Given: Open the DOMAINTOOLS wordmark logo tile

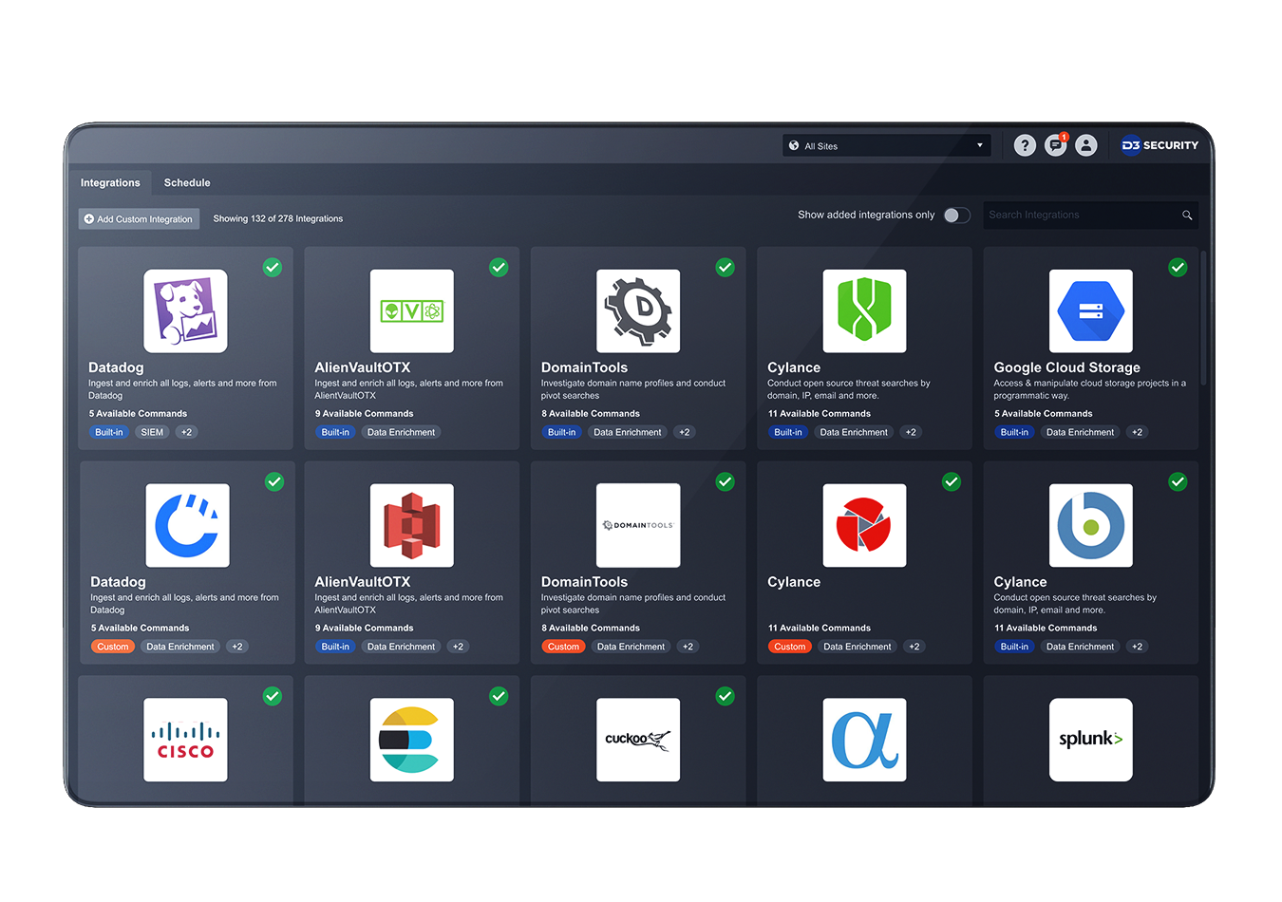Looking at the screenshot, I should (638, 525).
